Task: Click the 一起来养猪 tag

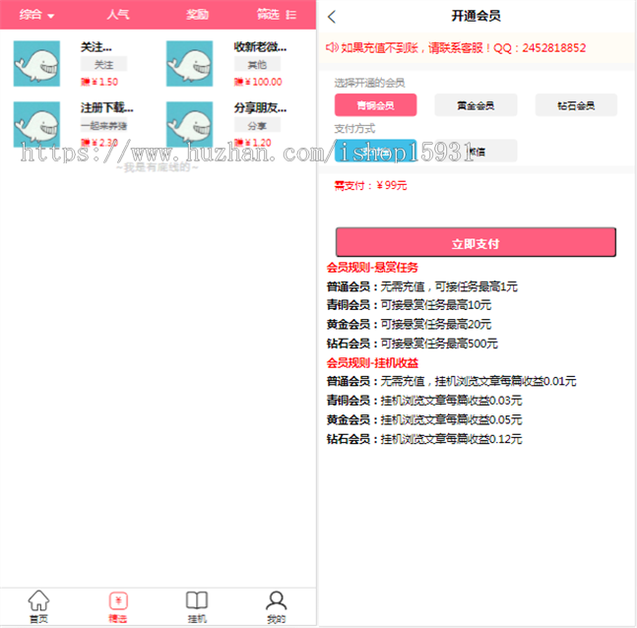Action: pyautogui.click(x=103, y=125)
